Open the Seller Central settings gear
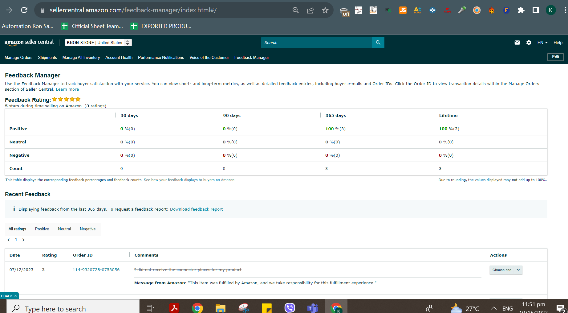This screenshot has width=568, height=313. coord(529,43)
